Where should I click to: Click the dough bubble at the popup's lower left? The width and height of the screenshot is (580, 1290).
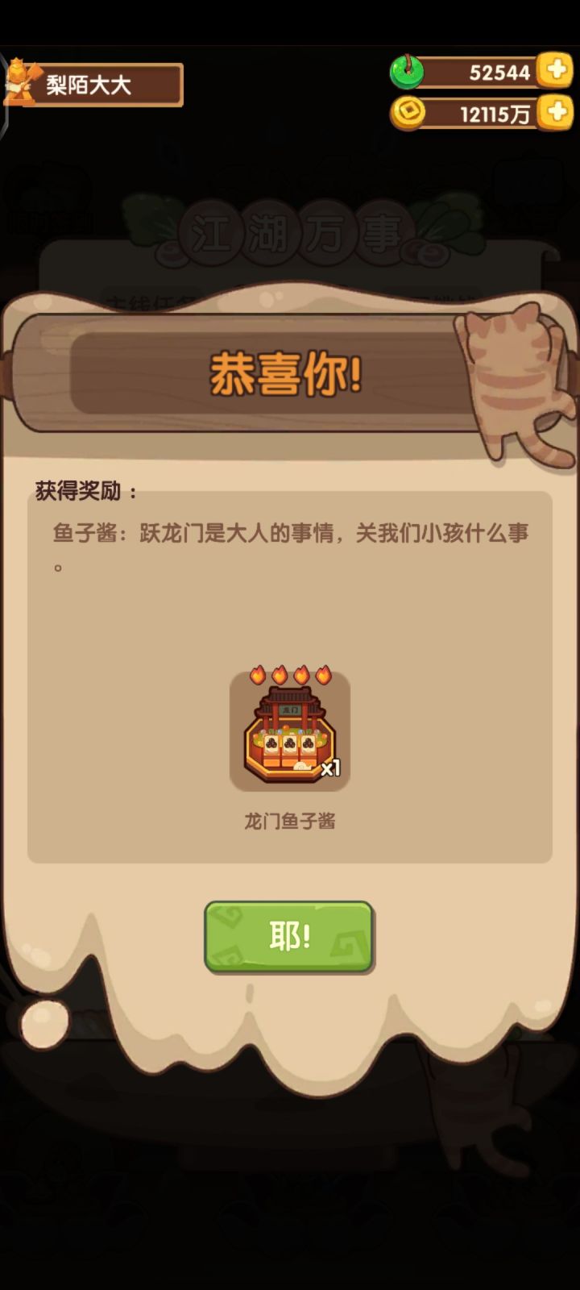[x=44, y=1022]
